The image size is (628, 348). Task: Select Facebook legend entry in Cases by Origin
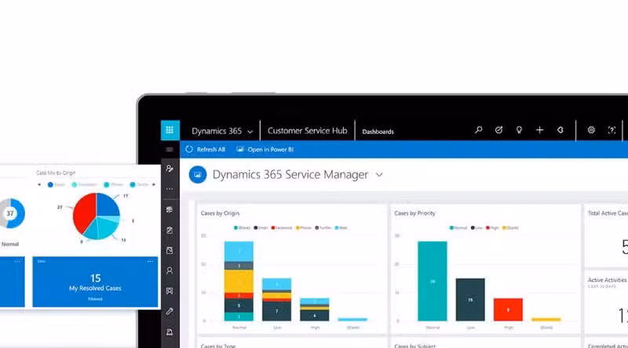[x=282, y=227]
